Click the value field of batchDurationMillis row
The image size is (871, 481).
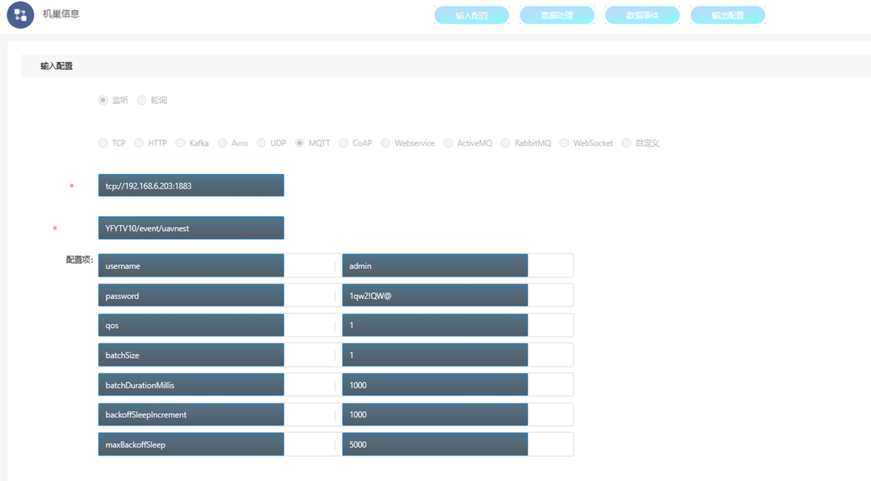435,385
